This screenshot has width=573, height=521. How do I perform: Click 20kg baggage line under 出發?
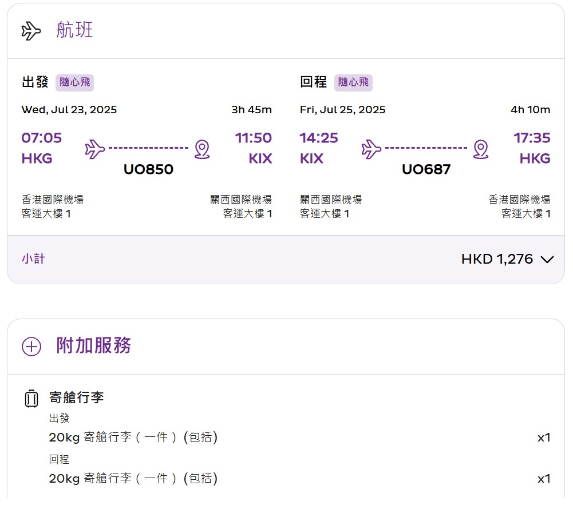(x=133, y=438)
